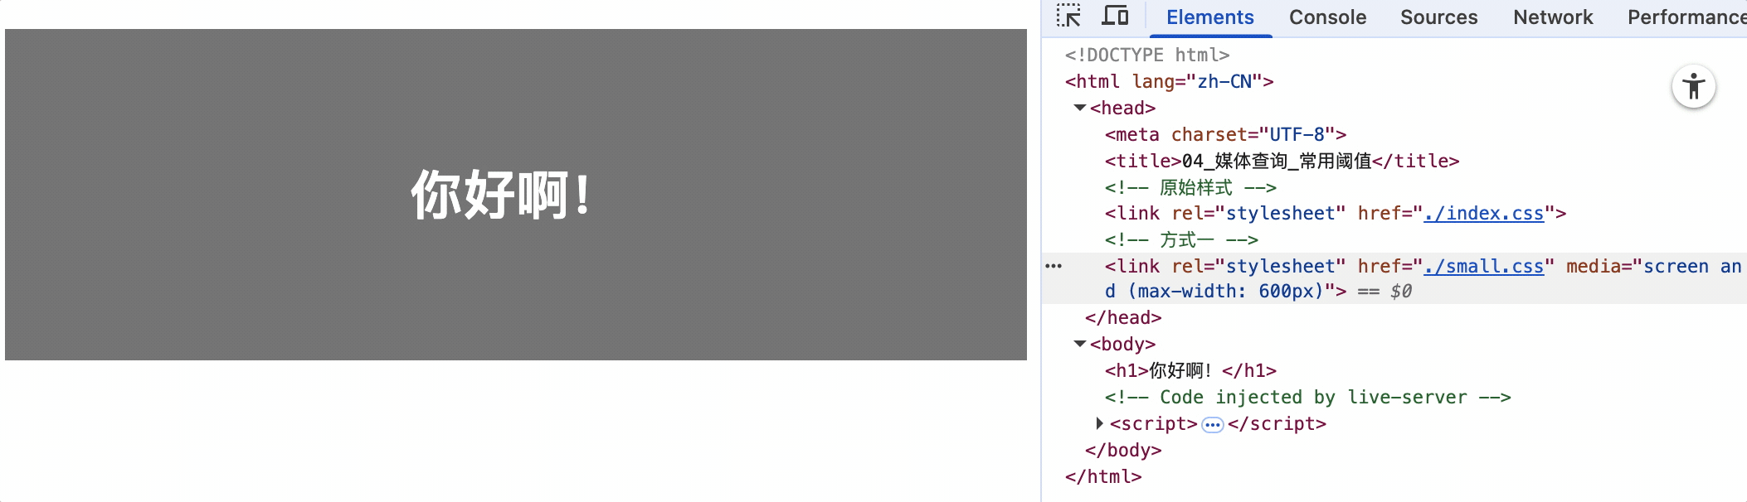The height and width of the screenshot is (502, 1747).
Task: Select the meta charset UTF-8 node
Action: tap(1225, 134)
